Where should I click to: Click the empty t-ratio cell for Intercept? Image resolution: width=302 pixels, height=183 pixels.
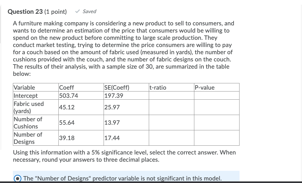click(x=171, y=96)
